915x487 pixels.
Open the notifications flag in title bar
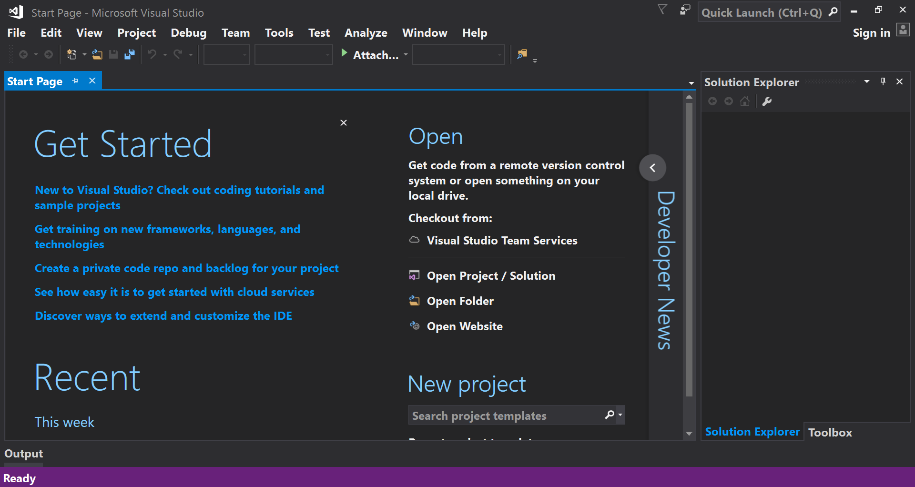[x=662, y=10]
